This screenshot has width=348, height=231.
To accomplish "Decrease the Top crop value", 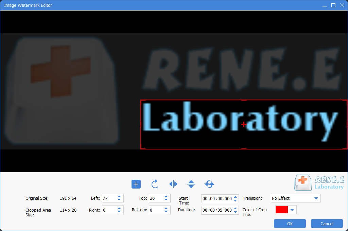I will (x=166, y=200).
